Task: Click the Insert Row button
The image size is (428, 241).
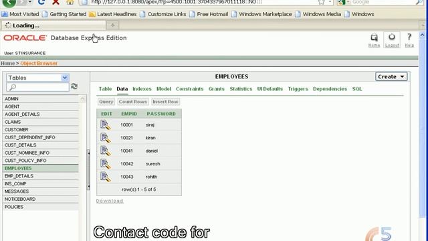Action: 165,102
